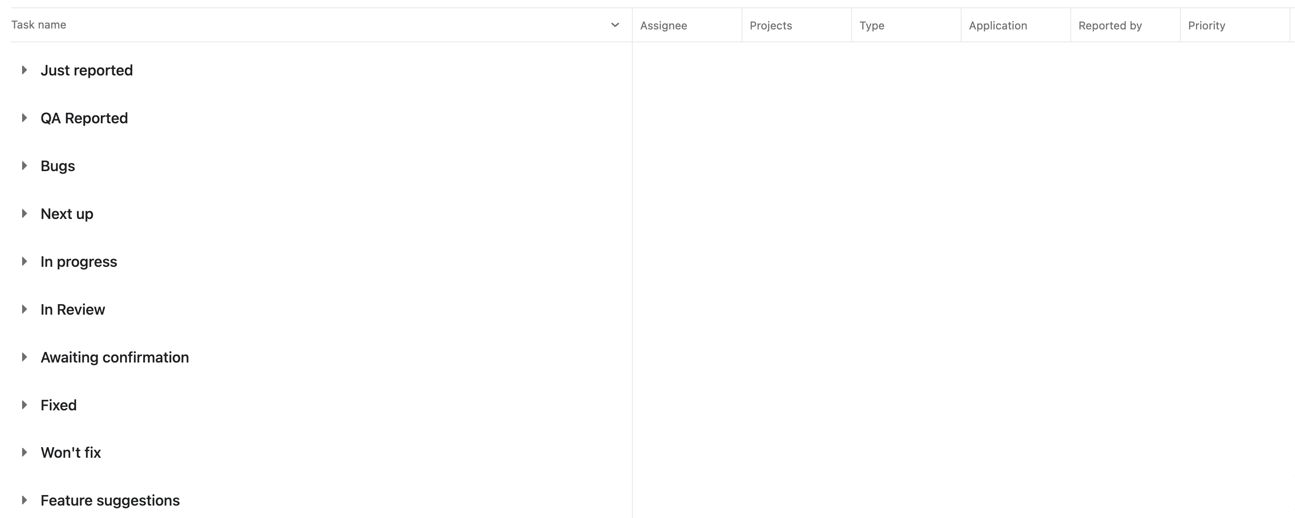Expand the Feature suggestions section
The width and height of the screenshot is (1295, 518).
tap(24, 501)
